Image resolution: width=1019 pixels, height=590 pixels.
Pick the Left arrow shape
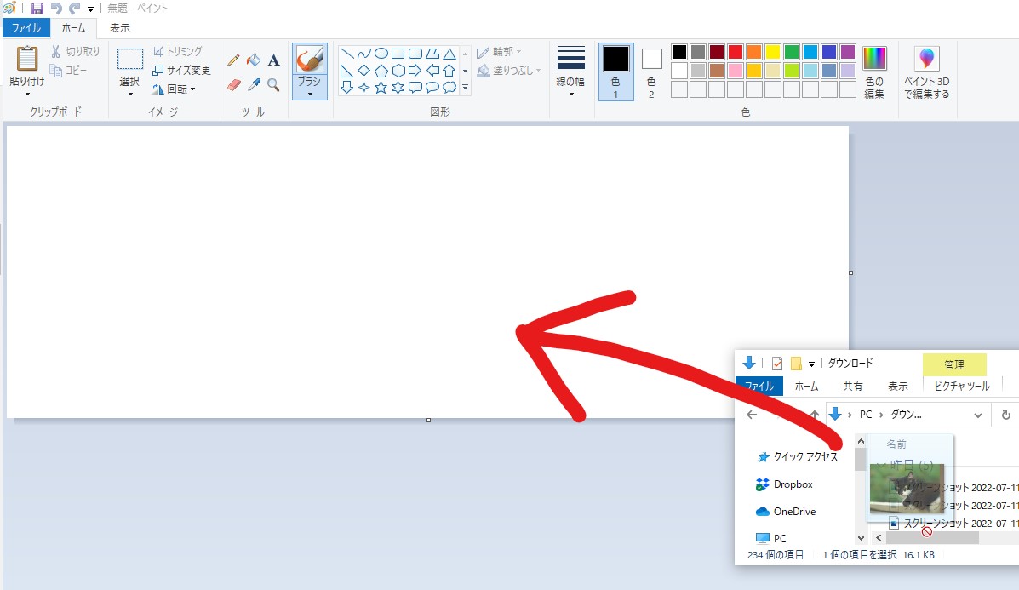tap(432, 71)
